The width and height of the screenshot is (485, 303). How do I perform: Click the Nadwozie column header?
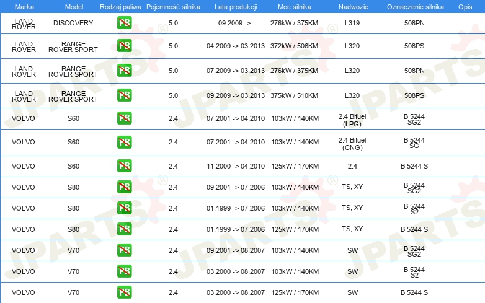(x=354, y=7)
